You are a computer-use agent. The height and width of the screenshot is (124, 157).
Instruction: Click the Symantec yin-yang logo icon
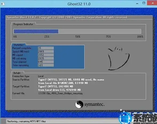click(79, 104)
